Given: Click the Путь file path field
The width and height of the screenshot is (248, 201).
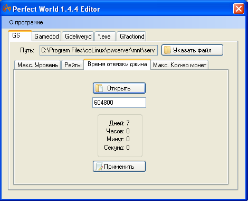Looking at the screenshot, I should point(99,50).
